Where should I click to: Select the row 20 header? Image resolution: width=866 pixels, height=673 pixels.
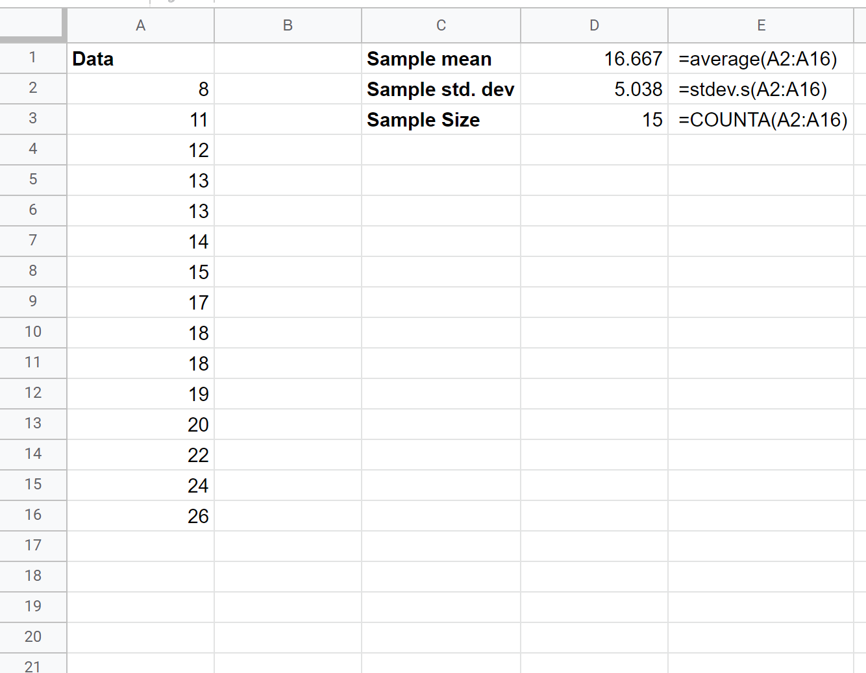tap(32, 637)
